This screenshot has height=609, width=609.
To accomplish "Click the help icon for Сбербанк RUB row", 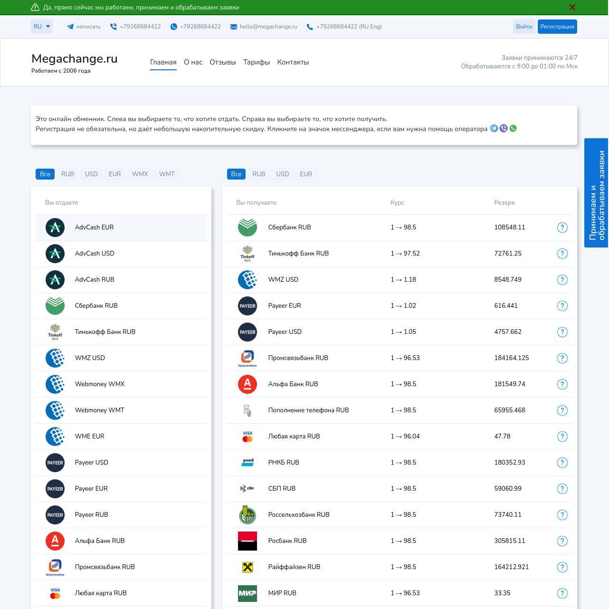I will pyautogui.click(x=562, y=228).
